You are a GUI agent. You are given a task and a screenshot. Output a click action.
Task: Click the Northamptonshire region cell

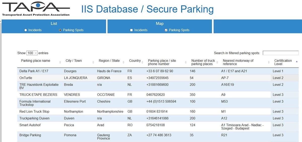point(110,112)
